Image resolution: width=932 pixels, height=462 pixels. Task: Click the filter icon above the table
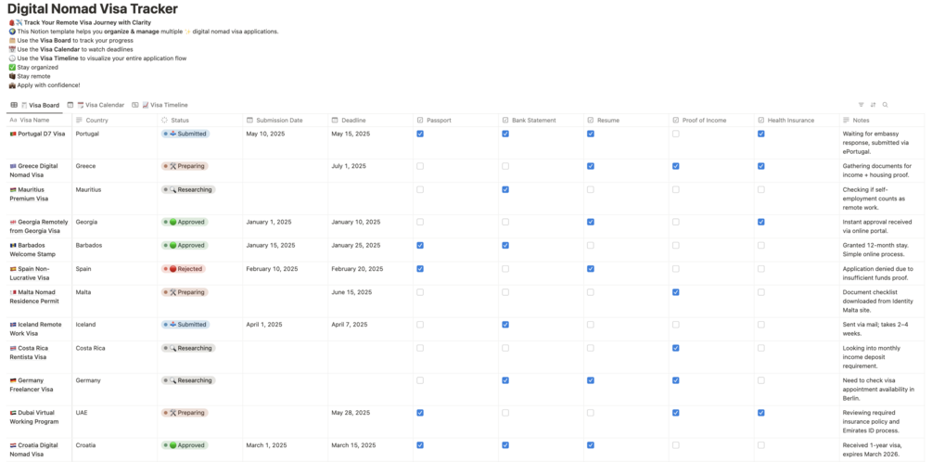click(861, 105)
